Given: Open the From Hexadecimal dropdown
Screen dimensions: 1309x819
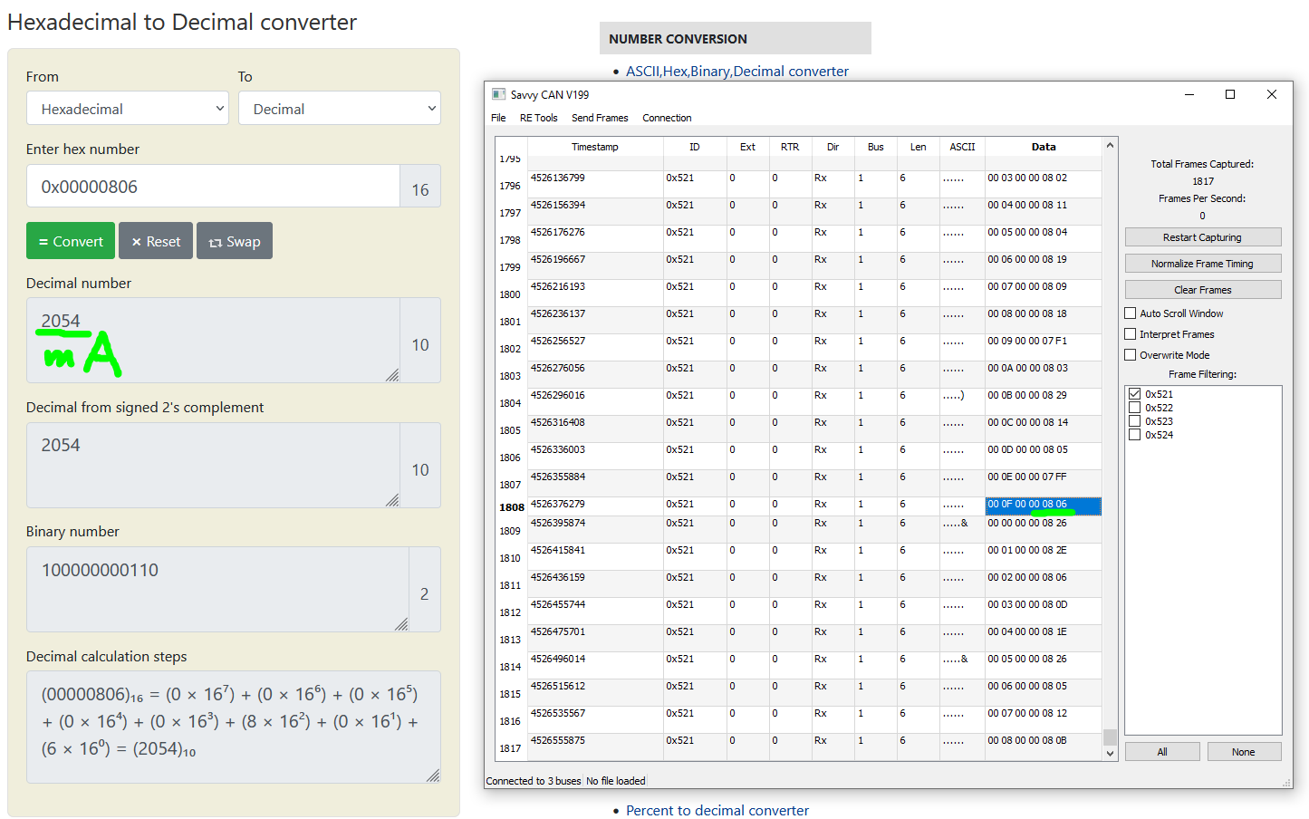Looking at the screenshot, I should coord(127,109).
